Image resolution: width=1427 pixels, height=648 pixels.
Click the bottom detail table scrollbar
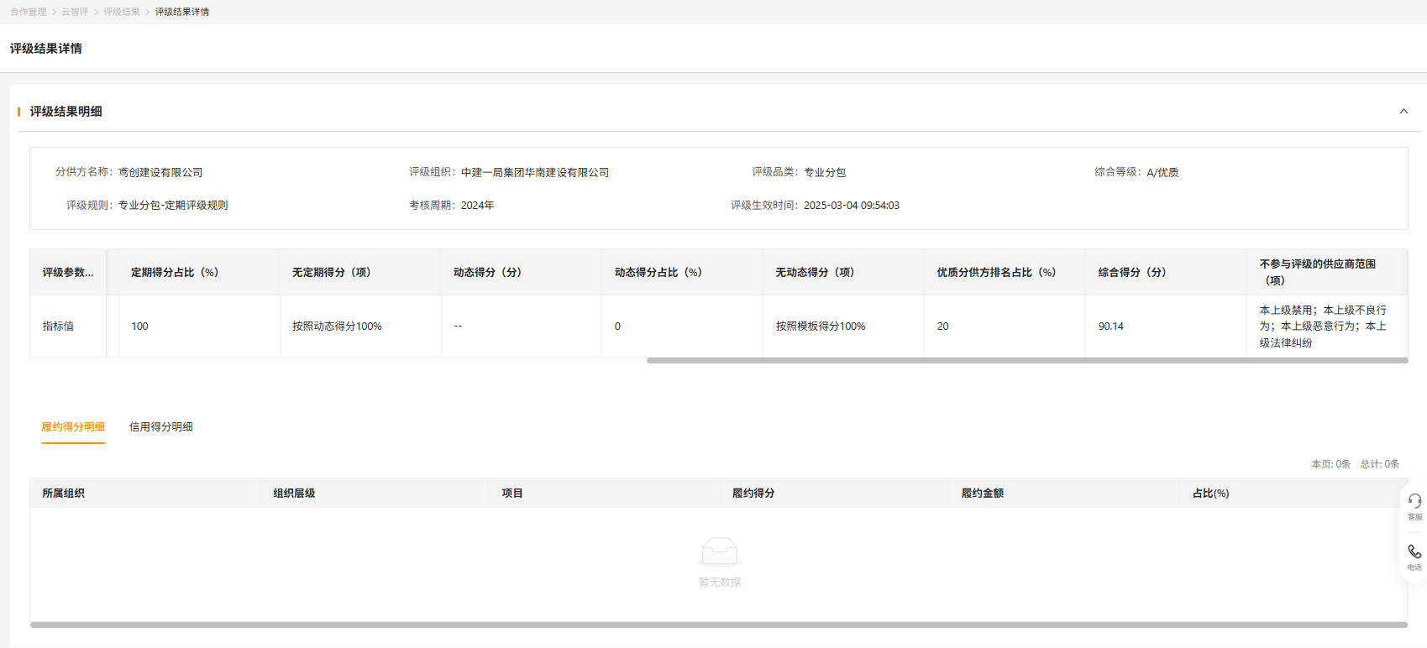click(x=718, y=624)
